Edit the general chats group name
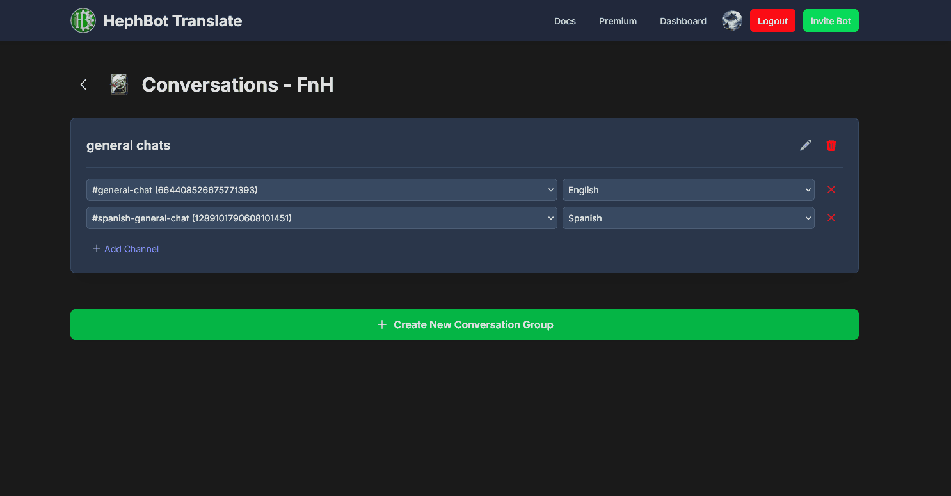This screenshot has width=951, height=496. [806, 145]
